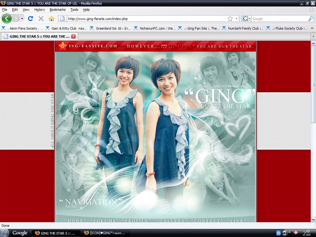The image size is (316, 237).
Task: Open the Edit menu
Action: point(15,9)
